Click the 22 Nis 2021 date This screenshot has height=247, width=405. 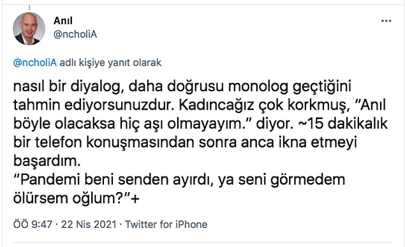tap(89, 224)
